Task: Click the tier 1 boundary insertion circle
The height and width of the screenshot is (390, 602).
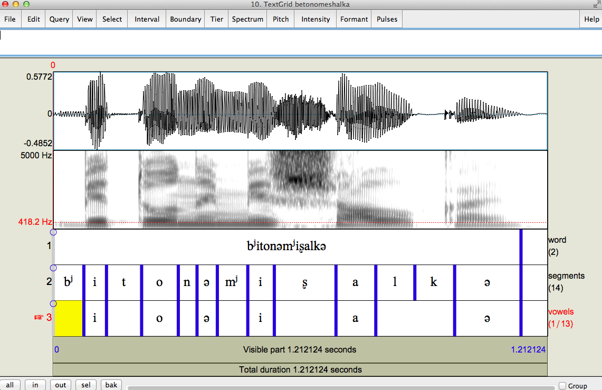Action: coord(53,232)
